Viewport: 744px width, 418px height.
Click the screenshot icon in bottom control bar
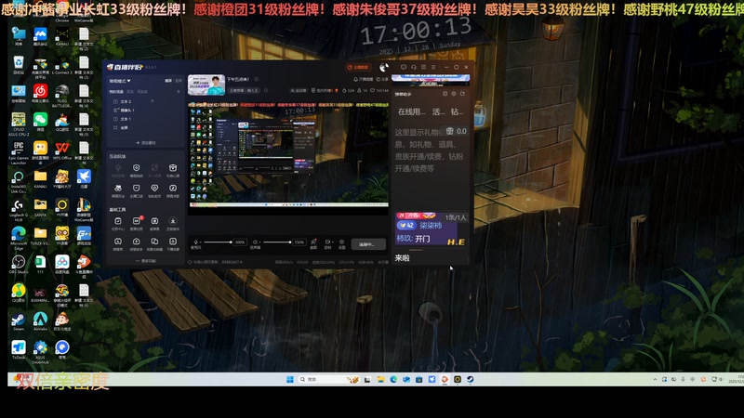(x=313, y=243)
